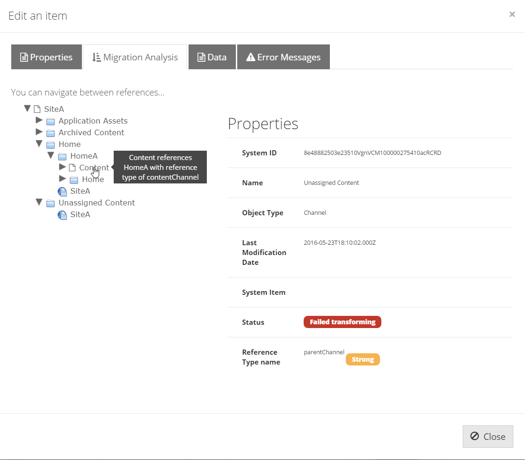This screenshot has height=460, width=525.
Task: Click the Strong reference badge
Action: [x=363, y=359]
